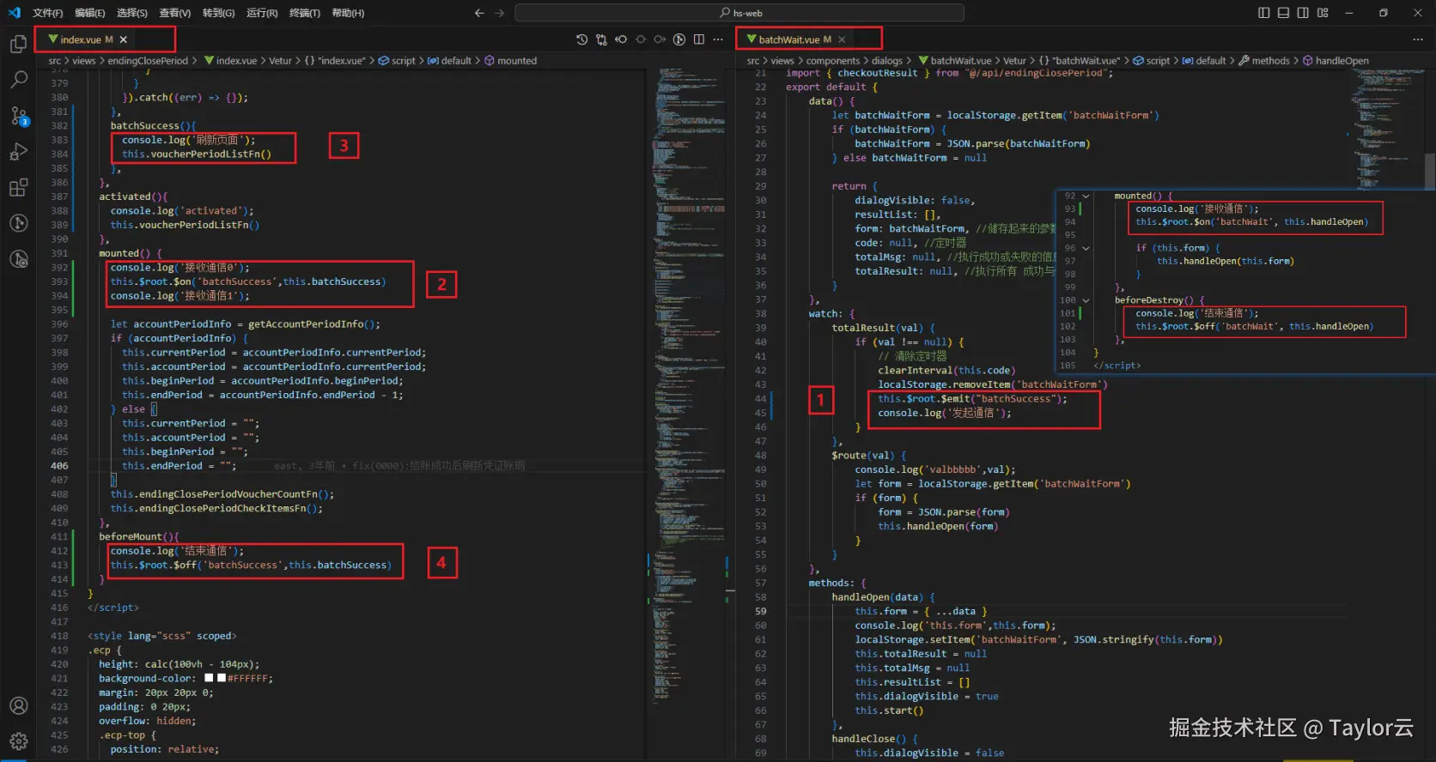This screenshot has width=1436, height=762.
Task: Collapse fold arrow at line 96 in peek view
Action: coord(1086,248)
